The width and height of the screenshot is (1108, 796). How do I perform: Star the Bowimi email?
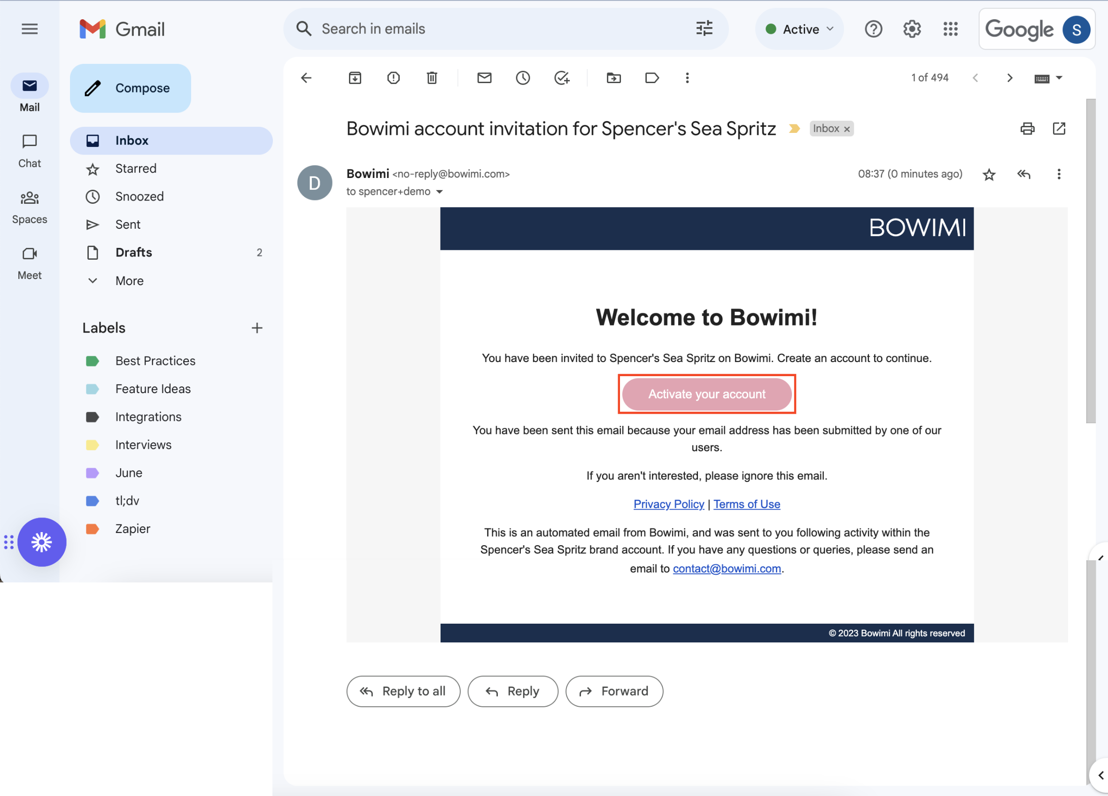tap(989, 174)
